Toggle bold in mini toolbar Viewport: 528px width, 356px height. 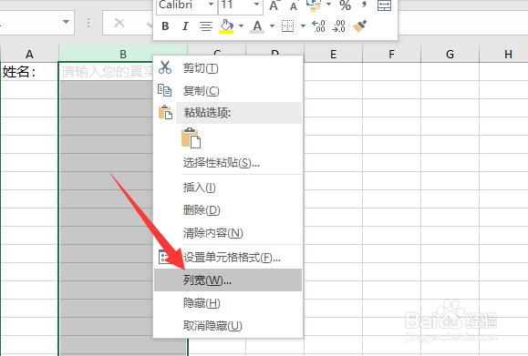(x=165, y=25)
